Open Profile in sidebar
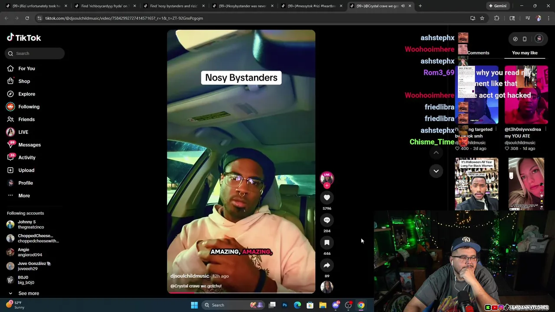555x312 pixels. pos(26,183)
